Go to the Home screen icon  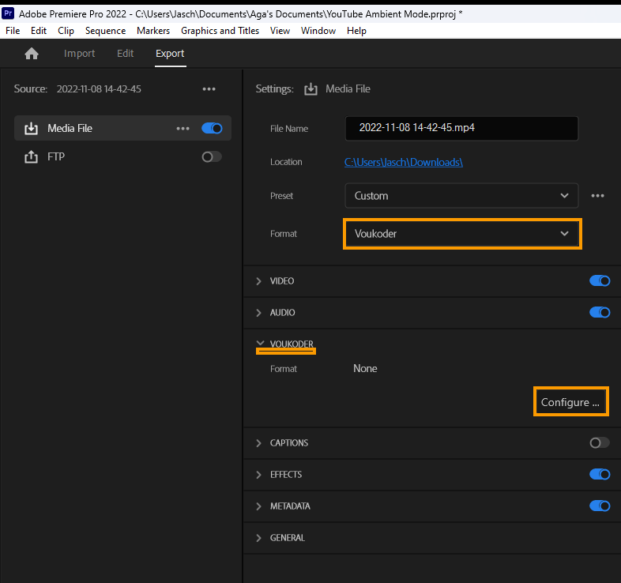32,54
